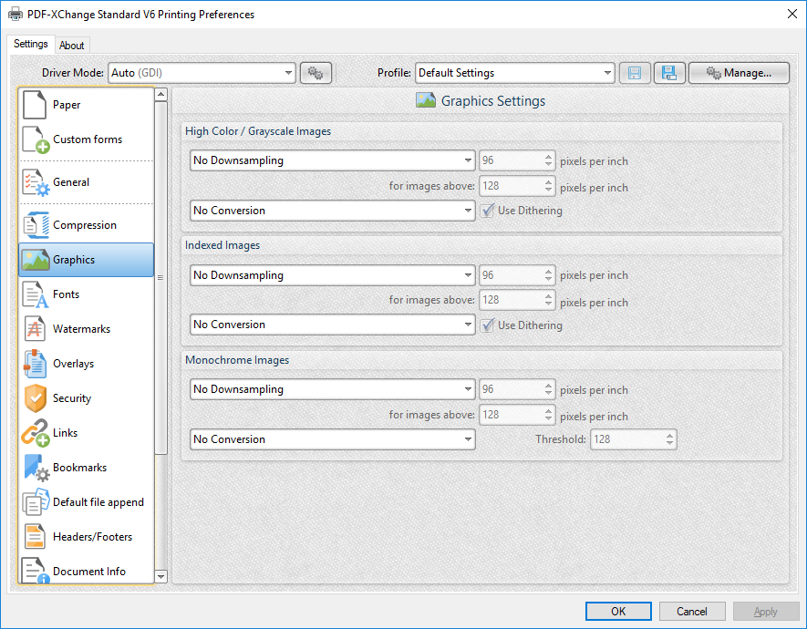Decrease Indexed images above stepper value

[x=548, y=304]
